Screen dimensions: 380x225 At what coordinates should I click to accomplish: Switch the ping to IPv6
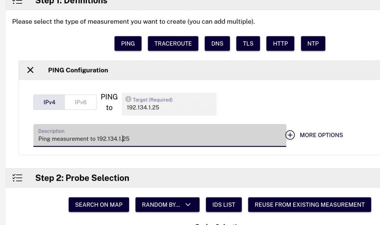click(81, 102)
